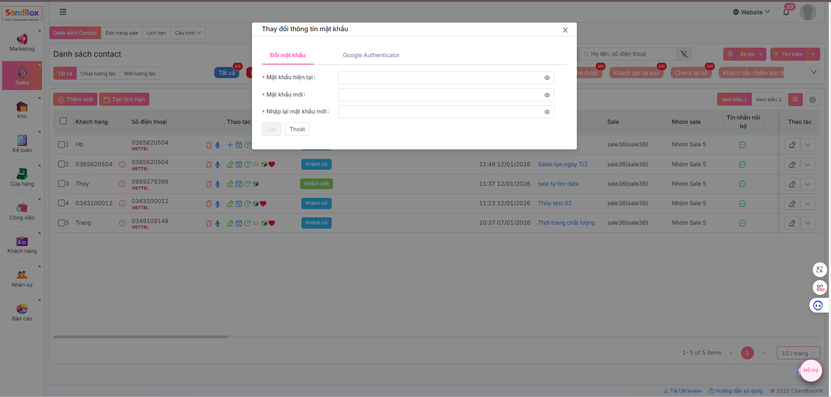Show current password with eye icon

tap(547, 78)
